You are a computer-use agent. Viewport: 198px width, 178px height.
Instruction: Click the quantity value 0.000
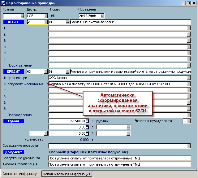pos(84,140)
